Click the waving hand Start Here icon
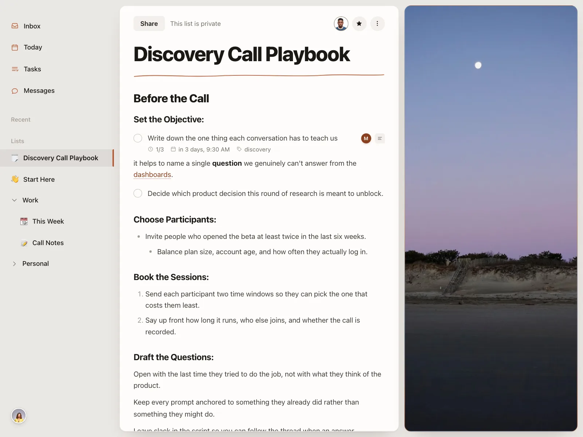 [x=15, y=179]
